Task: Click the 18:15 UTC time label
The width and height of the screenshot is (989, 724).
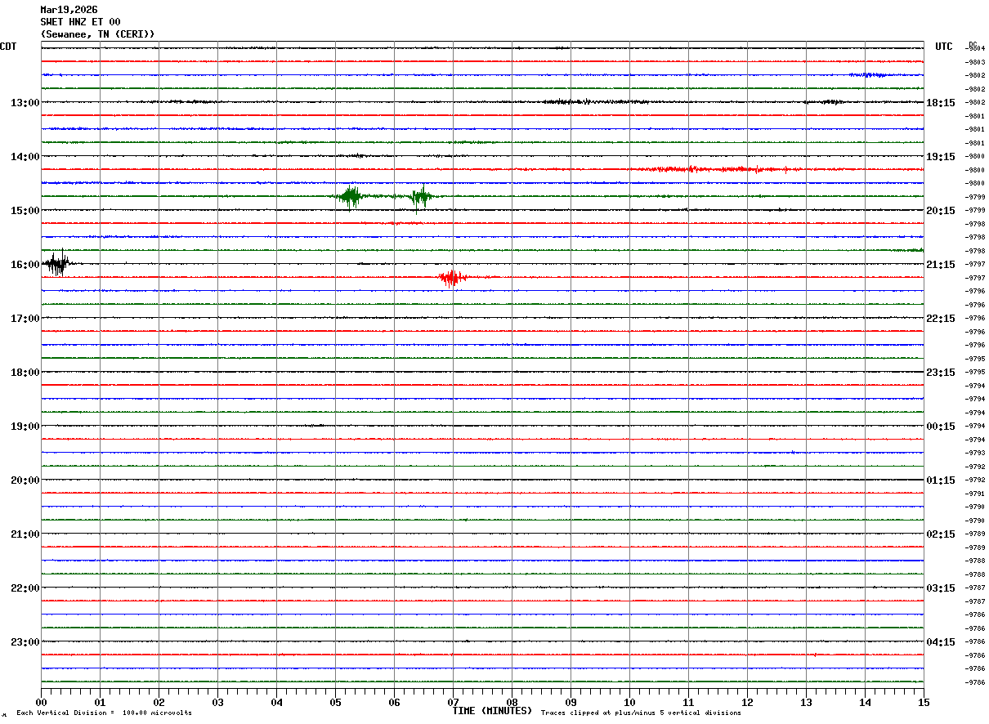Action: [940, 103]
